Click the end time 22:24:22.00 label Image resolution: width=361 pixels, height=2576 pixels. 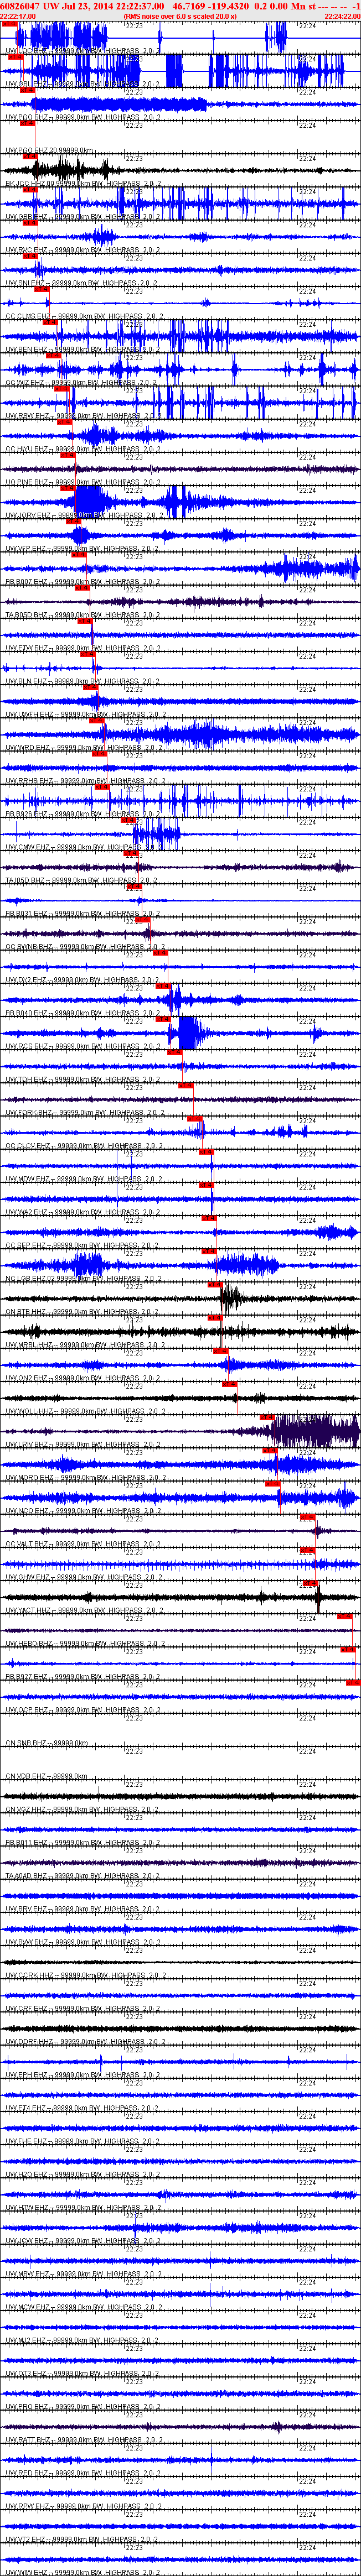pos(342,17)
